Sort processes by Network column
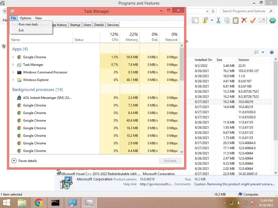 (x=169, y=37)
